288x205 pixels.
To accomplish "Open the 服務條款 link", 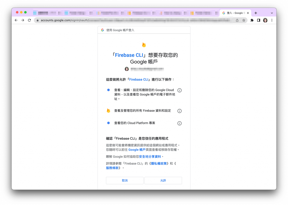I will (112, 168).
